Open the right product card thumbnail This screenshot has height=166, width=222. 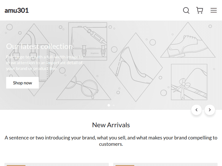click(165, 164)
